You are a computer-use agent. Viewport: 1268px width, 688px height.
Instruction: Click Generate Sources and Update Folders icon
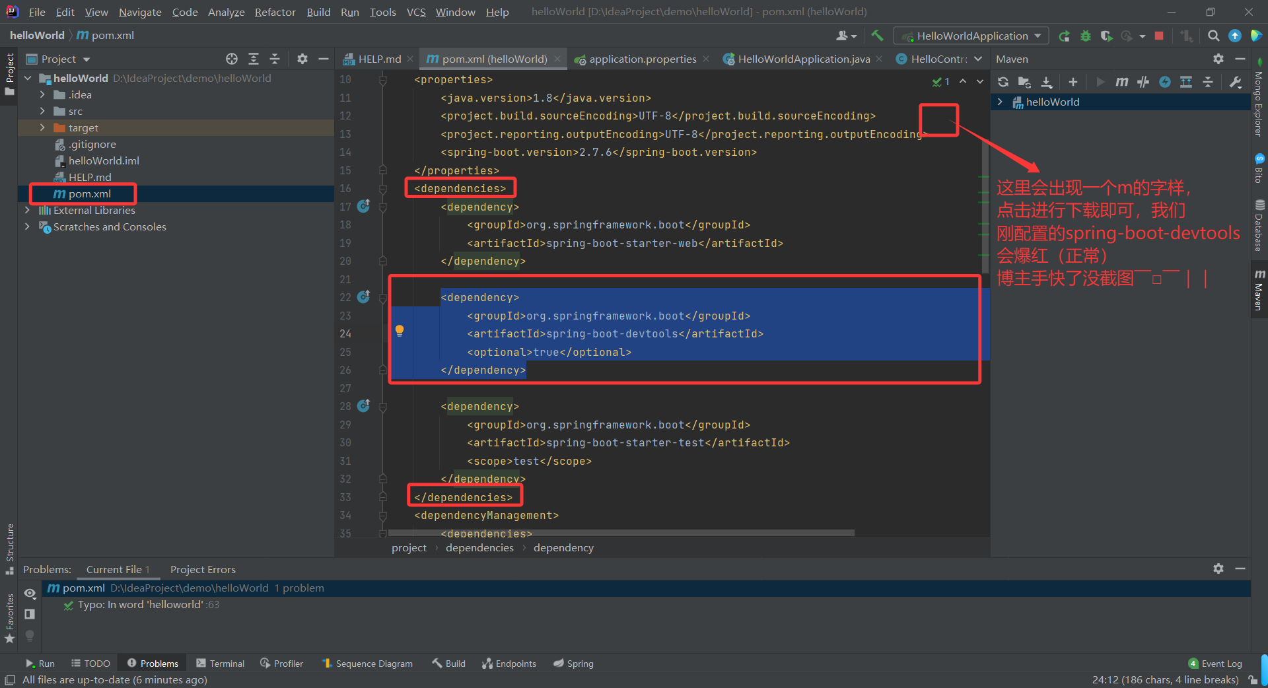(1024, 82)
